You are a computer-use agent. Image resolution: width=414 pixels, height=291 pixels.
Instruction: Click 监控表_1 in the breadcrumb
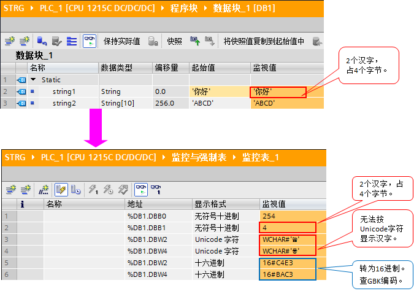tap(260, 158)
